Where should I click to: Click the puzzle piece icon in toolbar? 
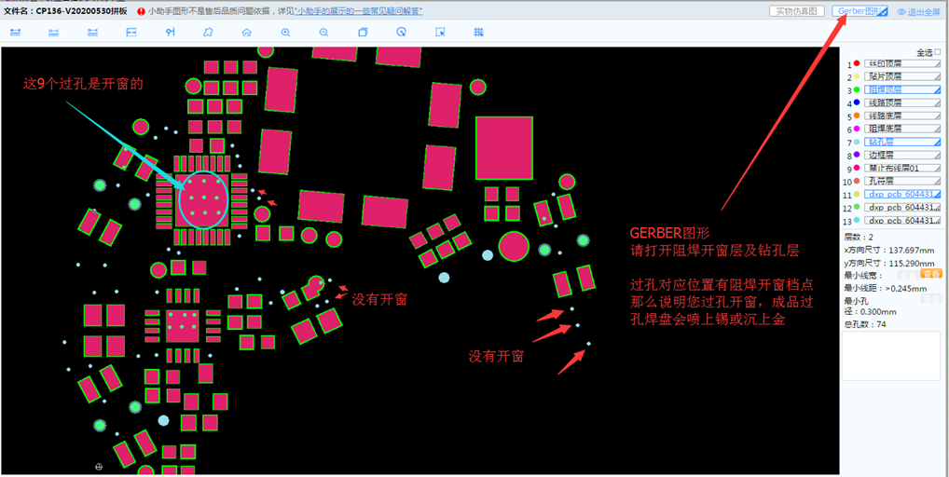click(208, 33)
